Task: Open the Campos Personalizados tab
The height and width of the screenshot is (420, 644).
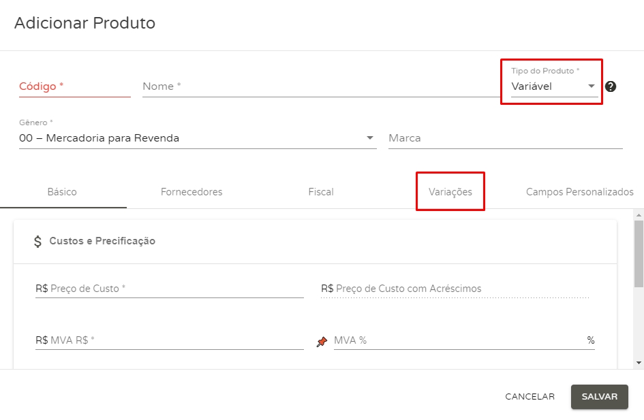Action: tap(579, 192)
